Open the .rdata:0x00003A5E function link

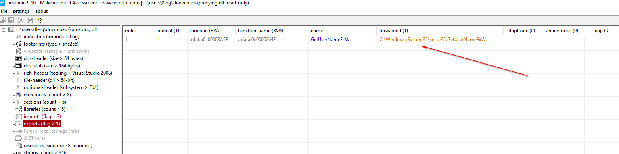click(209, 40)
